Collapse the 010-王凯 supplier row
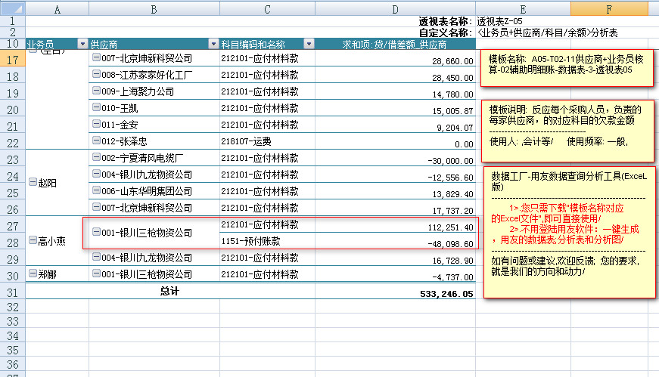 pos(95,108)
